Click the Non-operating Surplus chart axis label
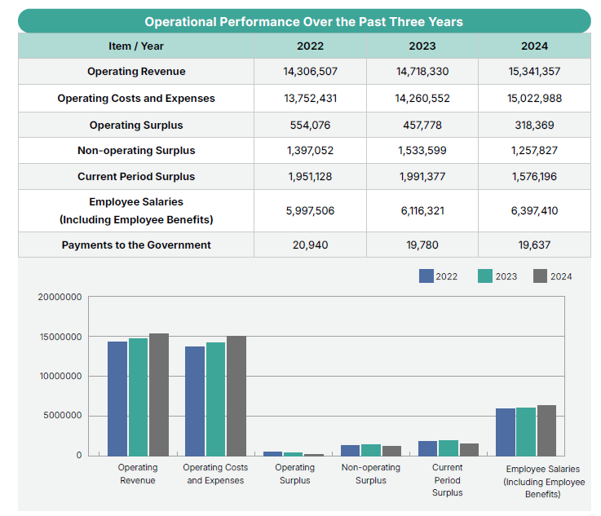This screenshot has height=516, width=601. 371,474
